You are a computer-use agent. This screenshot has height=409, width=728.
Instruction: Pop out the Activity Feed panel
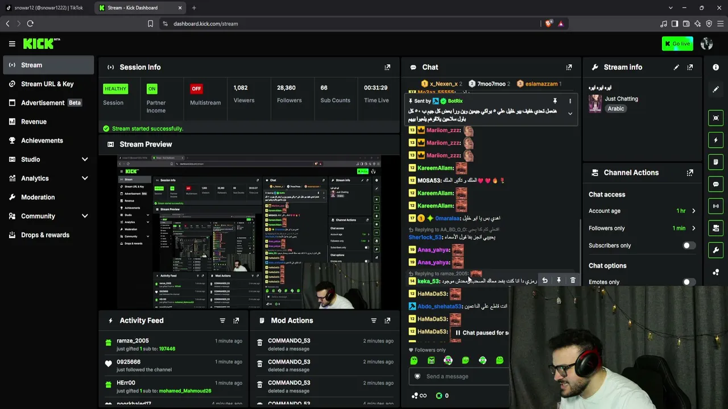point(236,320)
